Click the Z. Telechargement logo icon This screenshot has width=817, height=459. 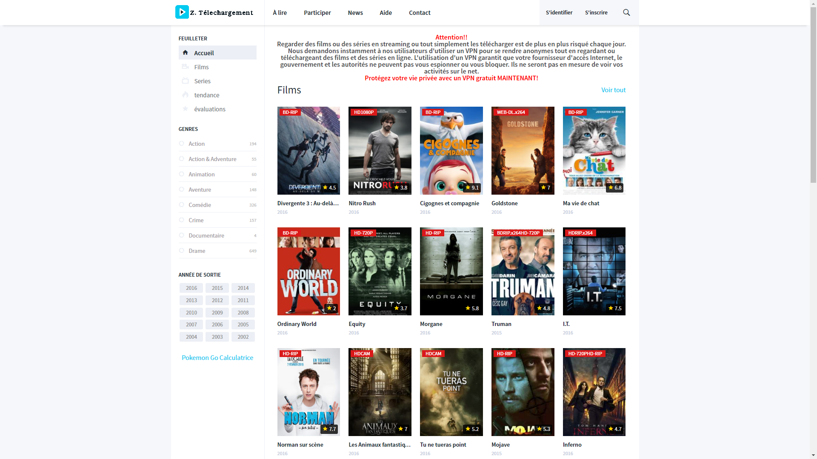click(182, 12)
